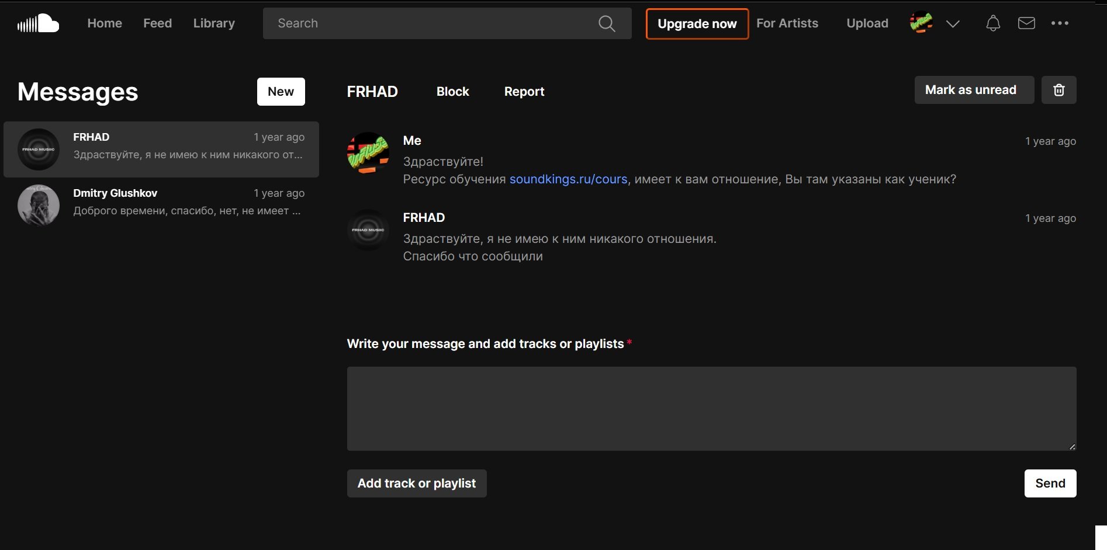Screen dimensions: 1107x550
Task: Click the Upgrade now button
Action: pos(697,24)
